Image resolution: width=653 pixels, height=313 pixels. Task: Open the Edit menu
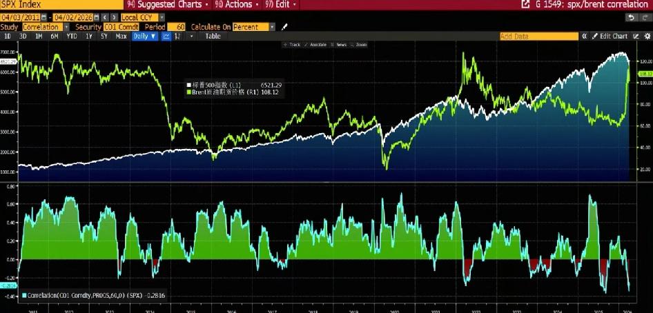(x=281, y=5)
